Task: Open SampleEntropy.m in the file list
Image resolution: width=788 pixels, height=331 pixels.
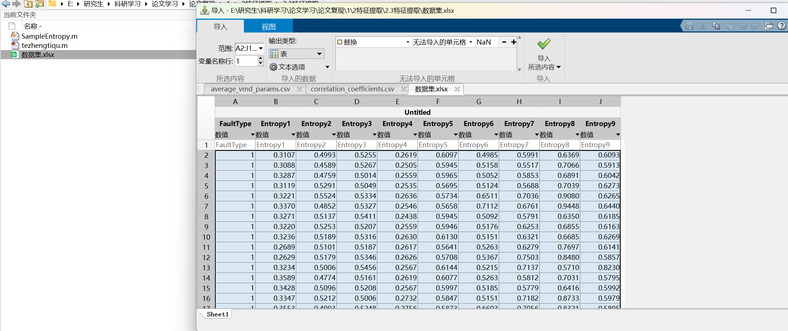Action: click(x=49, y=36)
